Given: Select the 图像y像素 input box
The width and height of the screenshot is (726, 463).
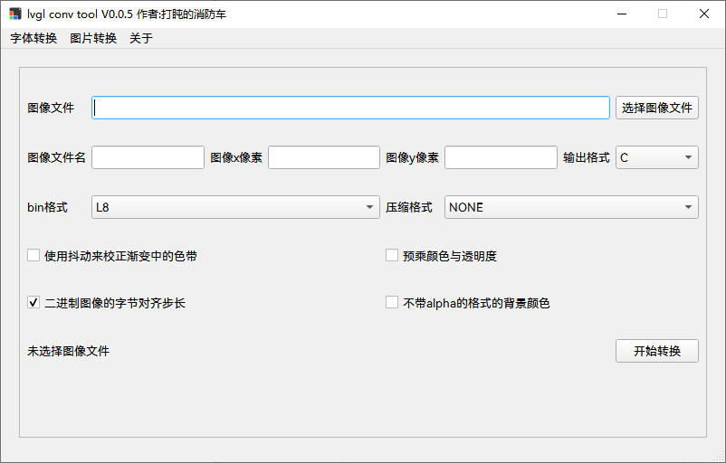Looking at the screenshot, I should [x=500, y=157].
